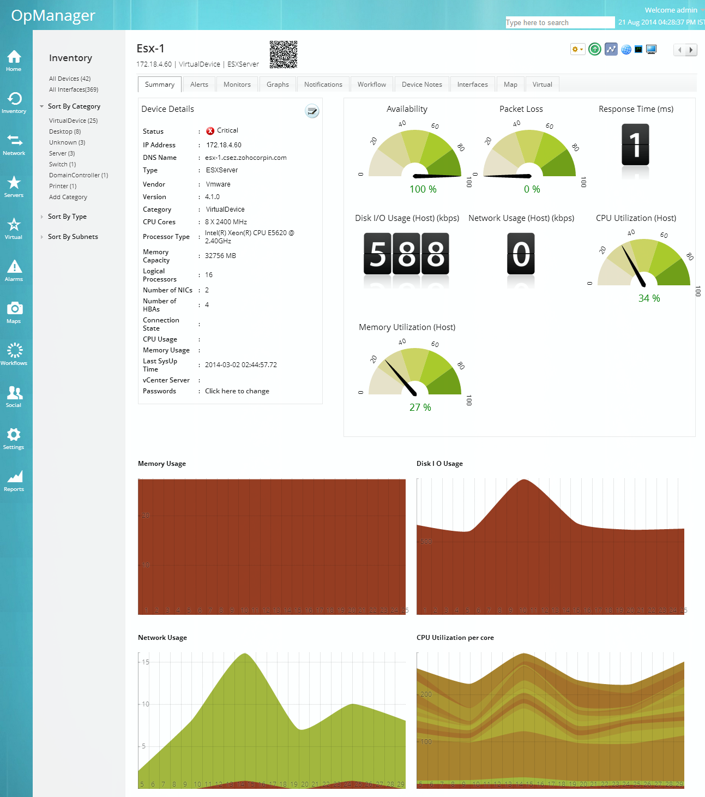
Task: Open the gear actions dropdown menu
Action: tap(577, 50)
